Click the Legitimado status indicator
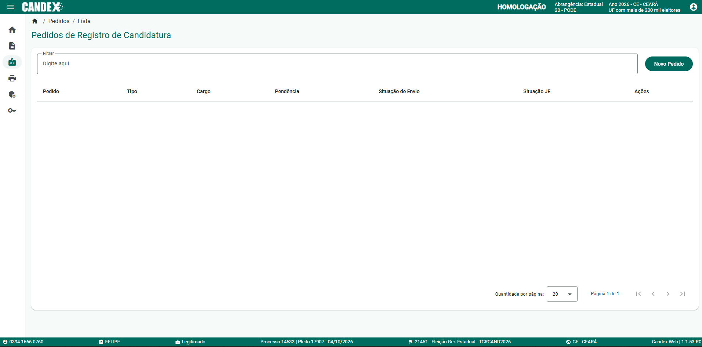702x347 pixels. pos(190,342)
